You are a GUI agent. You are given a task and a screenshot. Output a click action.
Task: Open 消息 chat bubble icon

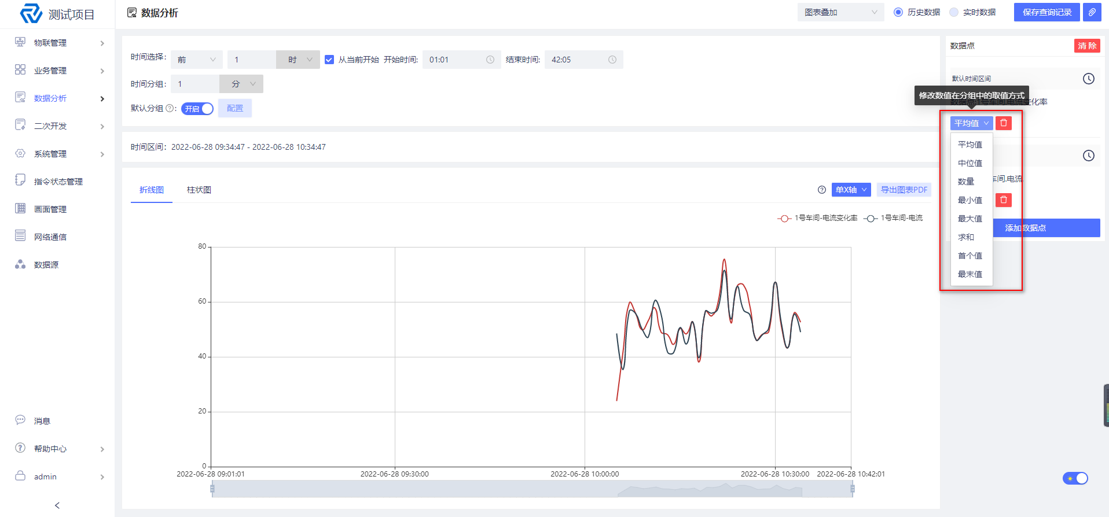tap(20, 420)
